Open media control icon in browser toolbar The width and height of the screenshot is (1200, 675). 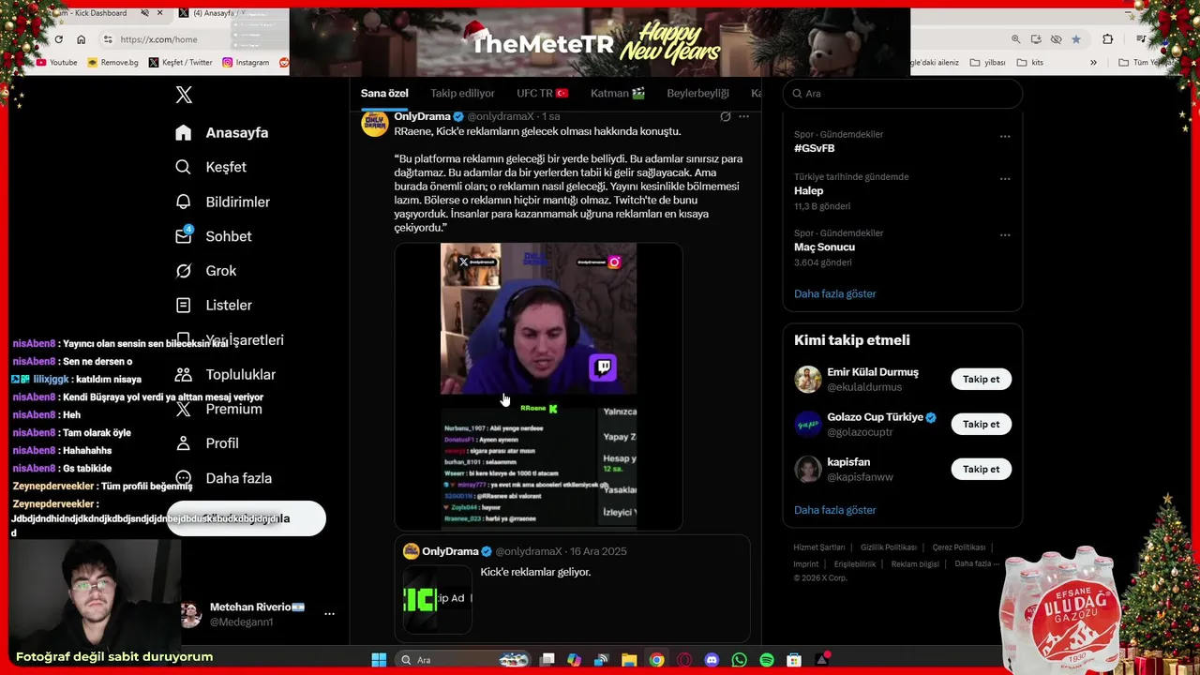click(1141, 39)
